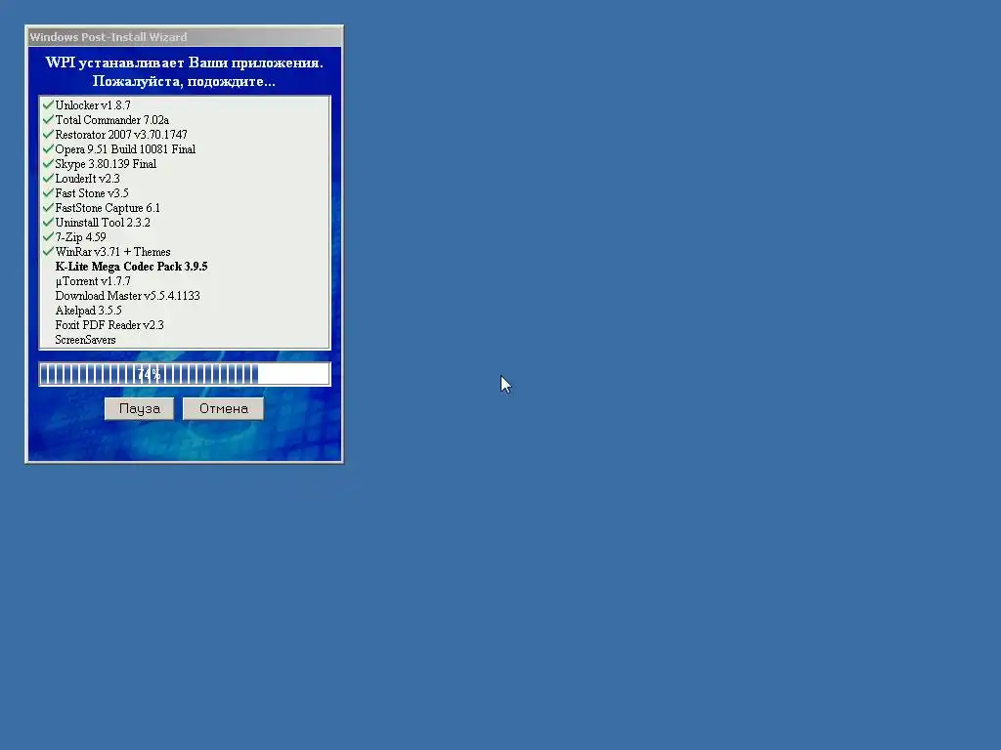Select the Fast Stone v3.5 entry

click(92, 193)
